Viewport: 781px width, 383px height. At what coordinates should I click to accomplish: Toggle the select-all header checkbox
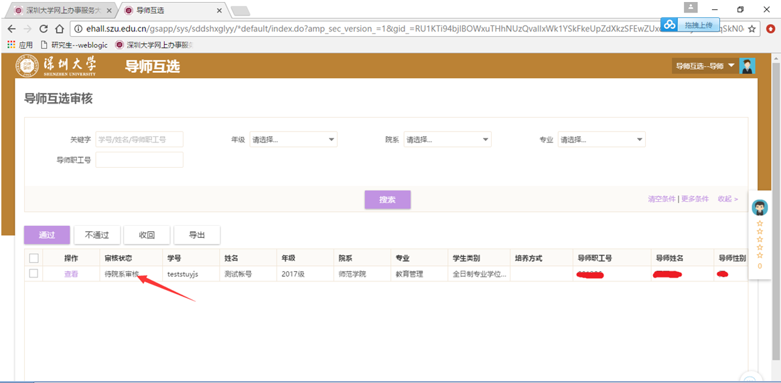click(x=34, y=258)
